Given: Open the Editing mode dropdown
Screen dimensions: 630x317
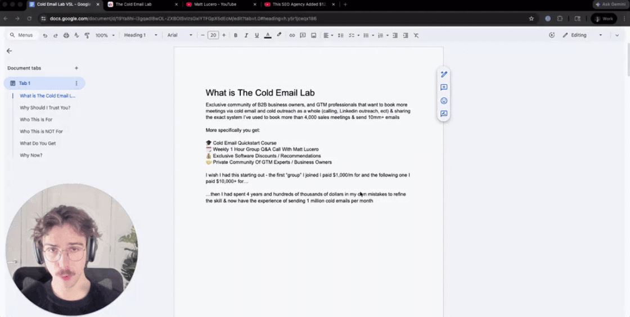Looking at the screenshot, I should (582, 35).
